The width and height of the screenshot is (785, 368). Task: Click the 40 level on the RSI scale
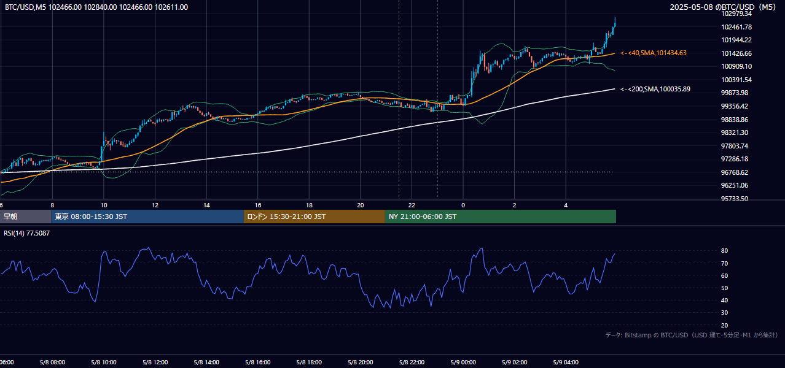[x=725, y=300]
